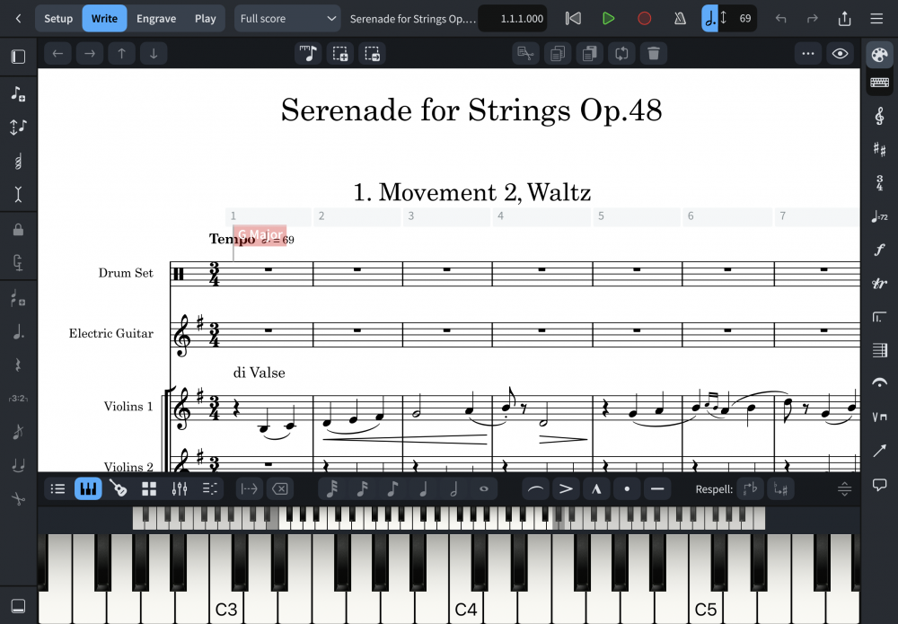This screenshot has height=624, width=898.
Task: Open the Tempo panel
Action: pyautogui.click(x=879, y=216)
